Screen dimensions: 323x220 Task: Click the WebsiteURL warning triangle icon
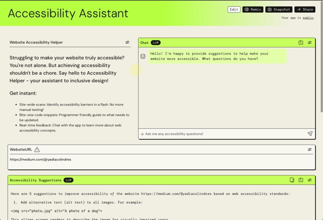pyautogui.click(x=37, y=149)
